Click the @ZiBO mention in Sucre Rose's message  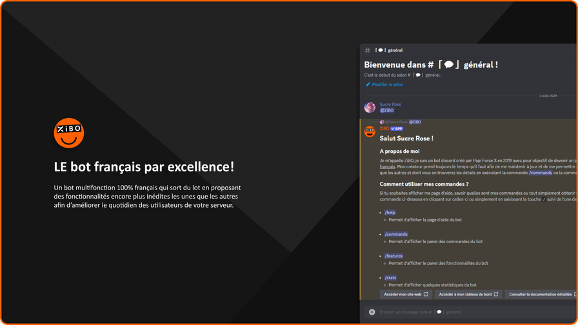tap(386, 110)
